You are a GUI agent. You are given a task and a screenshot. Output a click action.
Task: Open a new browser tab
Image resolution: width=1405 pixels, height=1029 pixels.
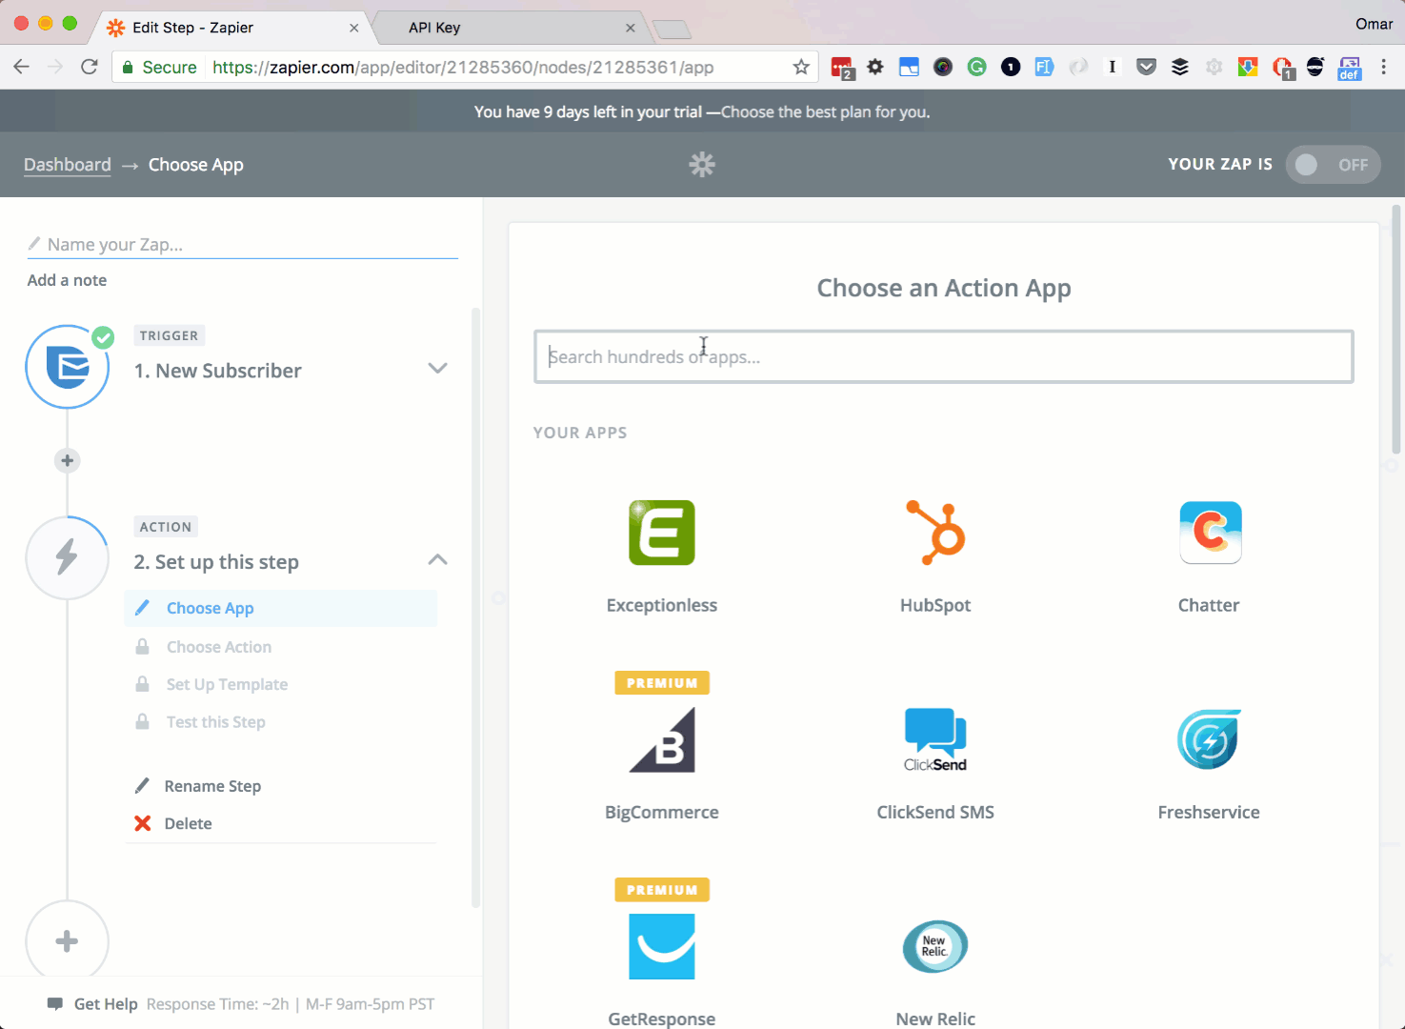(x=672, y=30)
